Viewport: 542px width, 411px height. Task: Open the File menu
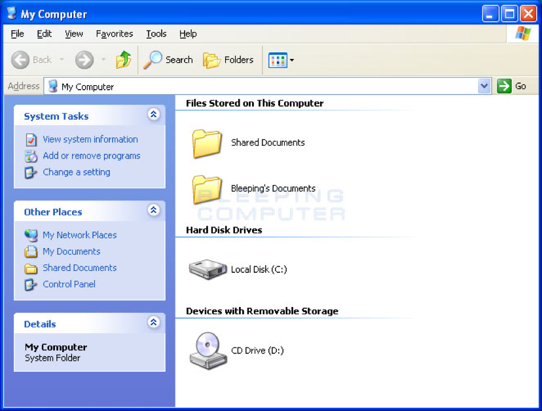coord(17,33)
